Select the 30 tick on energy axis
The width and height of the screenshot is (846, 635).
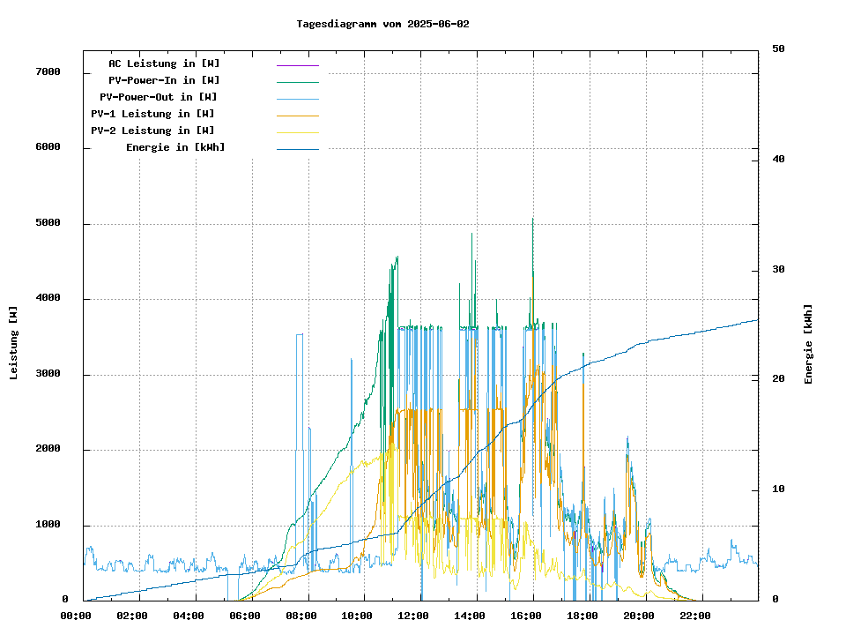(x=778, y=269)
